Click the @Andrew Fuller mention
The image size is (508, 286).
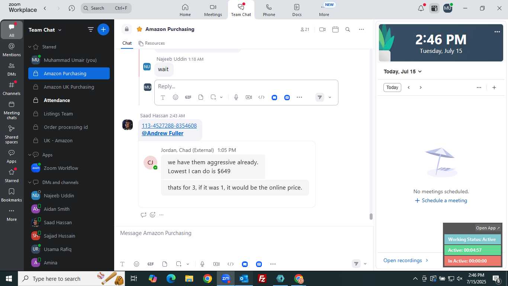tap(163, 133)
